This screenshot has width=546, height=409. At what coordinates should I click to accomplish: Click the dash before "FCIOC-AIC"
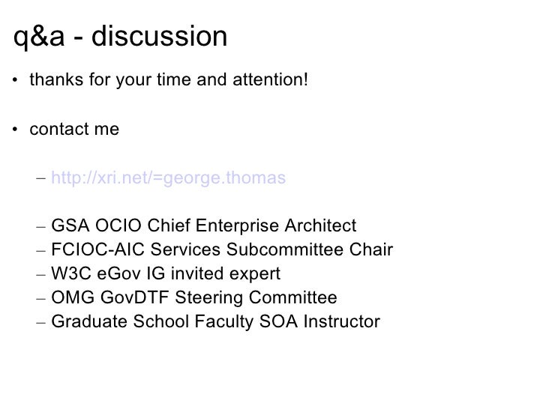[40, 251]
